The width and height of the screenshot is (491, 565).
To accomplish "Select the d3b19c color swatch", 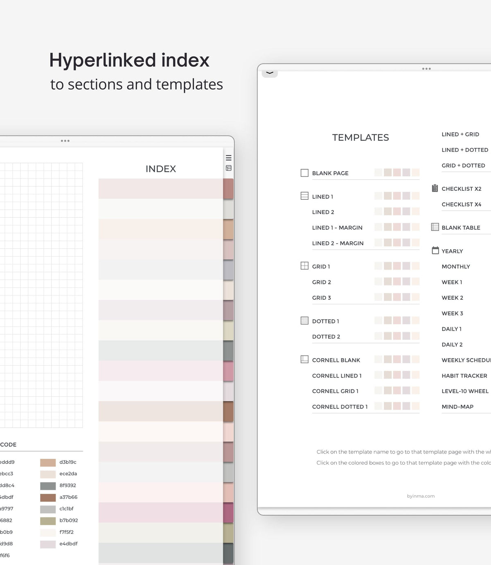I will point(48,463).
